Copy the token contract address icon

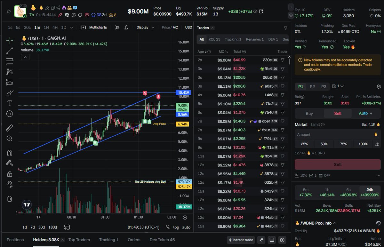click(53, 8)
